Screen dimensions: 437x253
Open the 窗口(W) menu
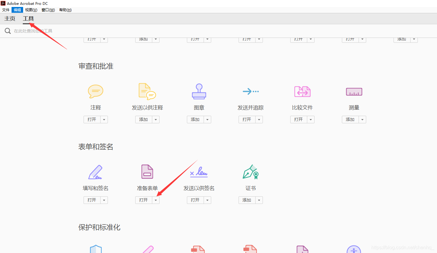click(48, 10)
